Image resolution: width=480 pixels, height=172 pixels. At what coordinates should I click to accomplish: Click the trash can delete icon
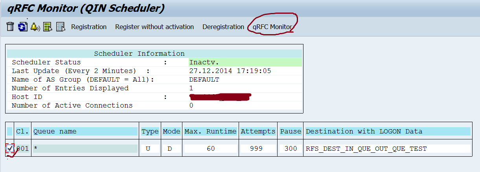(10, 27)
